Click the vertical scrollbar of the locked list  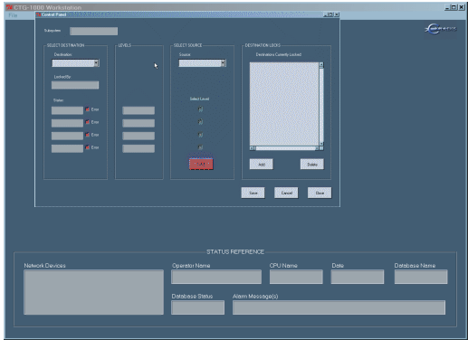[x=321, y=104]
